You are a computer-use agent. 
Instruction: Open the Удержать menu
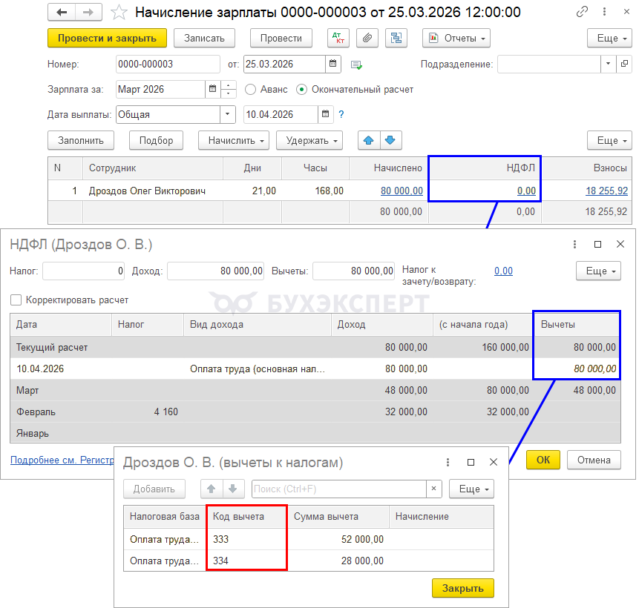309,140
